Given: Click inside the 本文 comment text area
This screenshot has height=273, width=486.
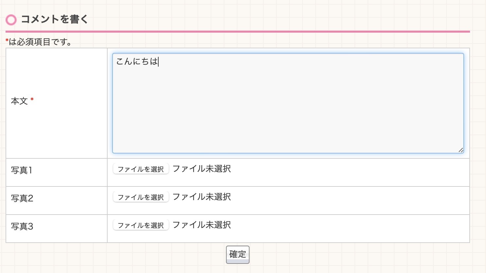Looking at the screenshot, I should [288, 108].
